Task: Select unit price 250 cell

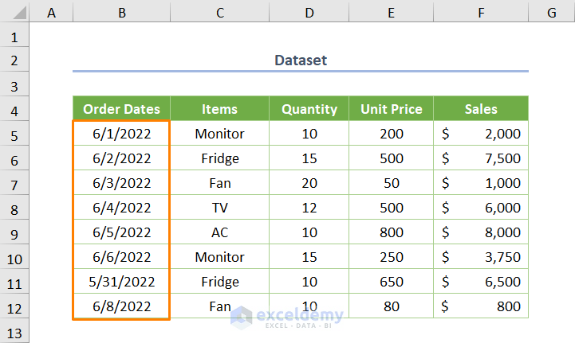Action: point(392,256)
